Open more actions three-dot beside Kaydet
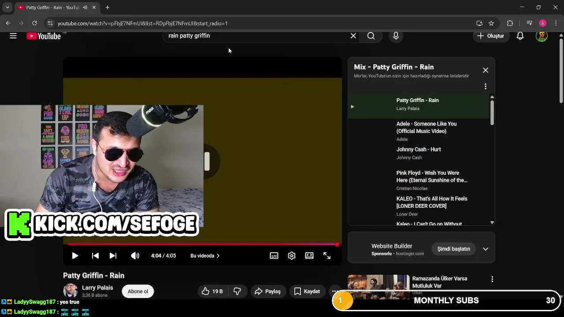Viewport: 564px width, 317px height. coord(335,291)
